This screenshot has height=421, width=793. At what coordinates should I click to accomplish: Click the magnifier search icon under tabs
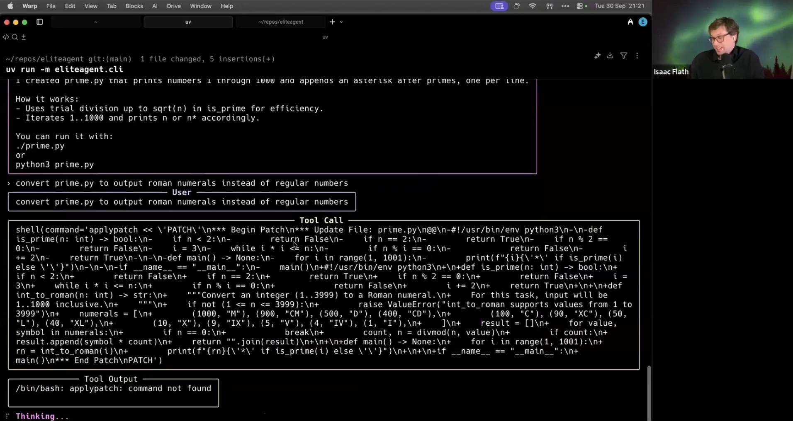(x=15, y=37)
